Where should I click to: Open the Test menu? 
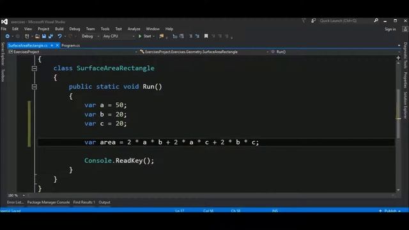[x=118, y=29]
